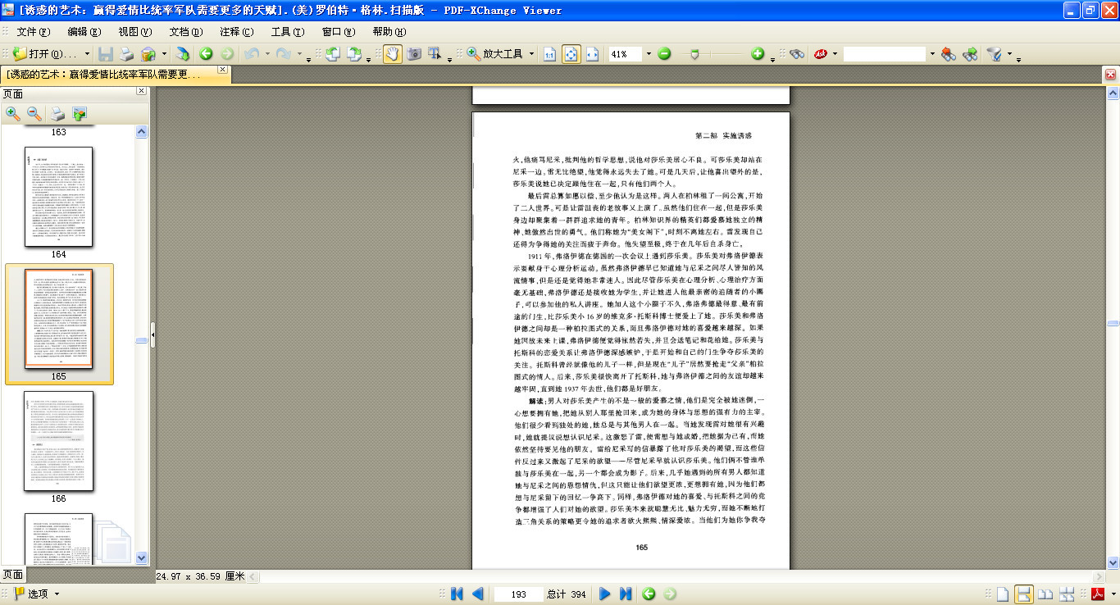The height and width of the screenshot is (605, 1120).
Task: Open the 41% zoom level dropdown
Action: (649, 54)
